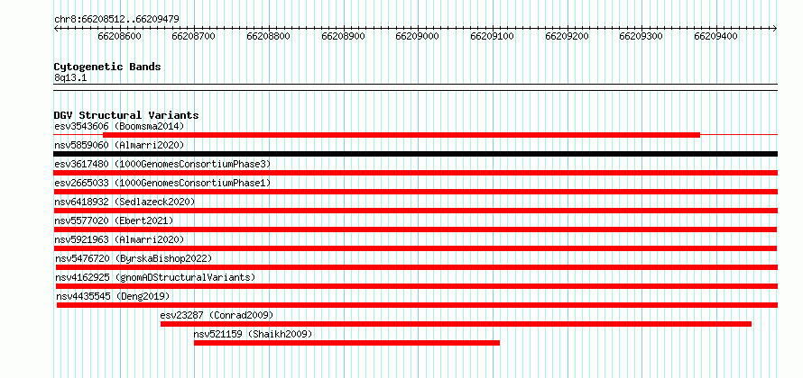Screen dimensions: 803x378
Task: Click the red bar for esv23287
Action: pos(456,324)
